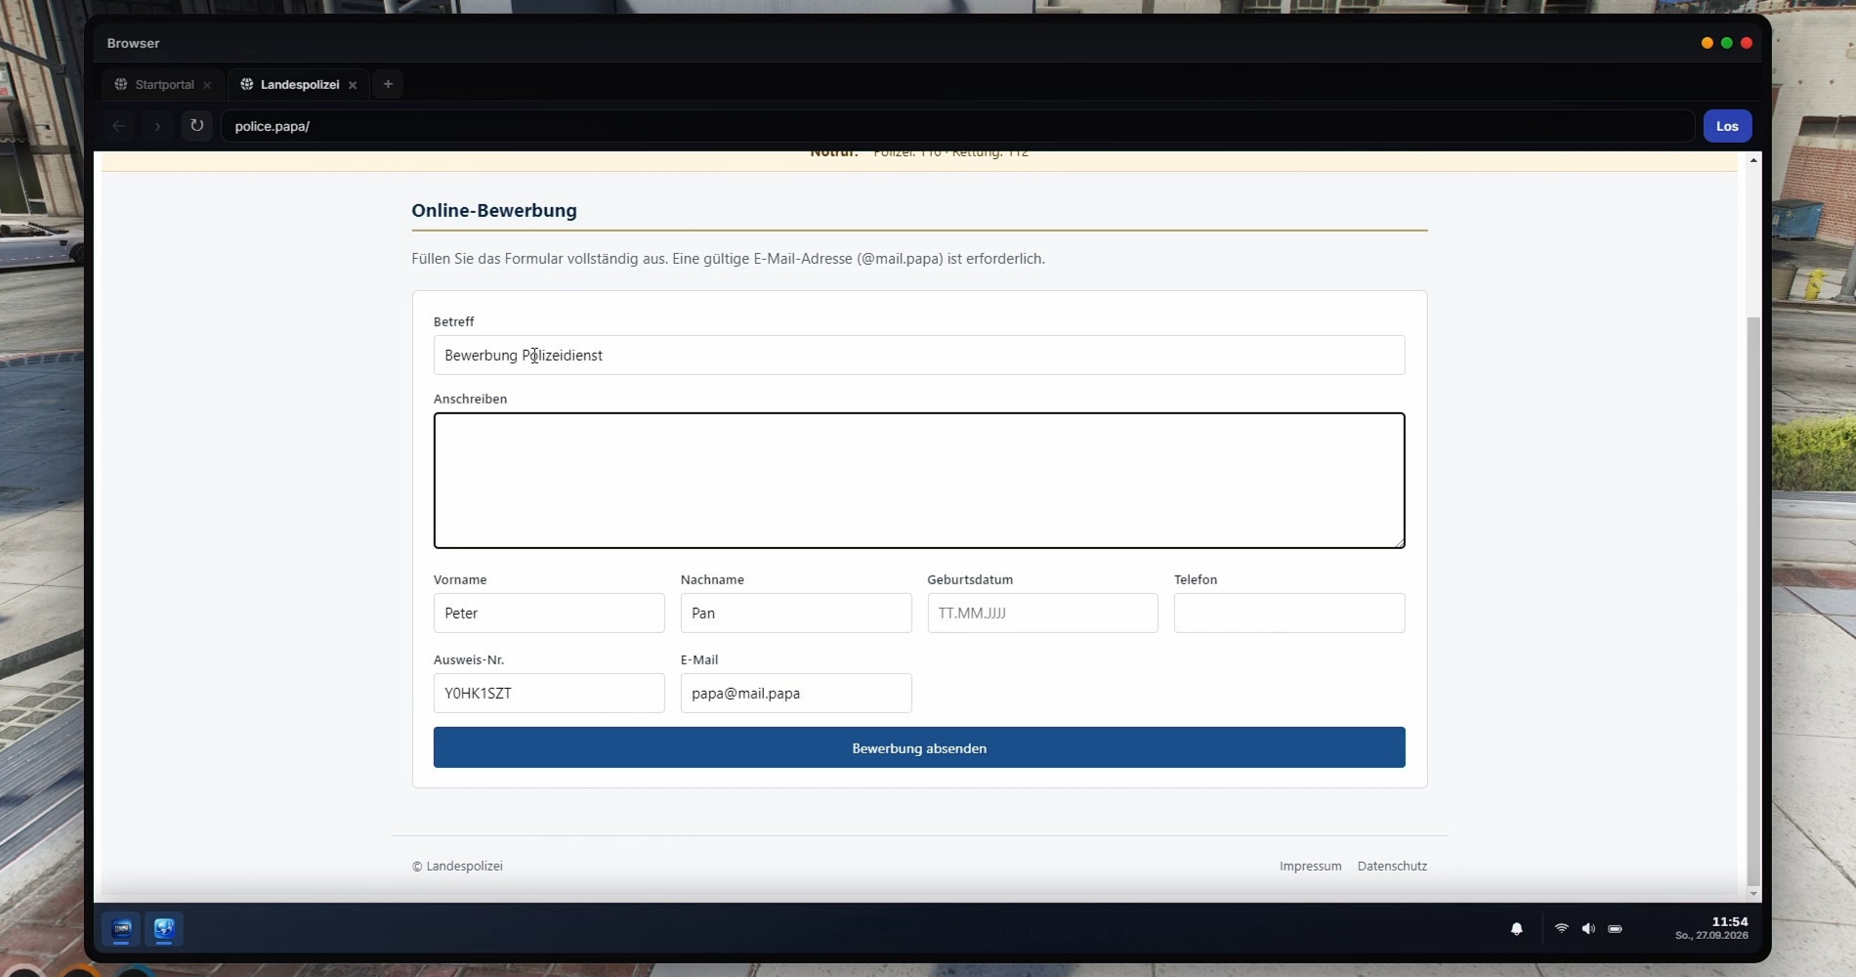Close the Startportal tab
Screen dimensions: 1856x977
pyautogui.click(x=207, y=85)
